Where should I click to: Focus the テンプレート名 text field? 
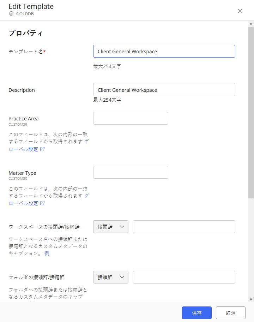pyautogui.click(x=164, y=51)
